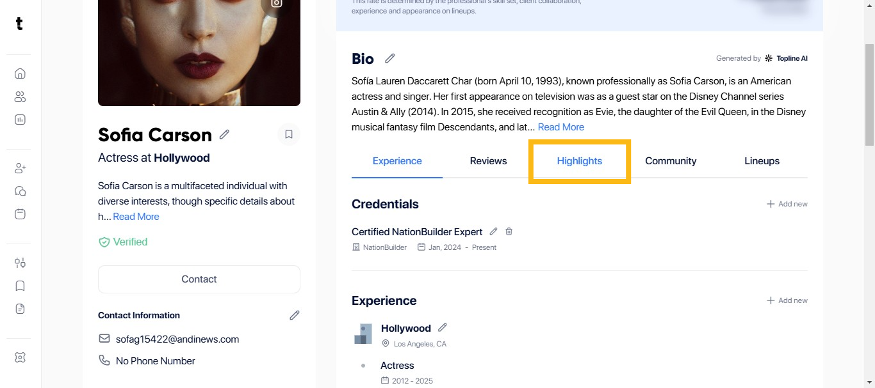Viewport: 875px width, 388px height.
Task: Open the home icon in sidebar
Action: 20,74
